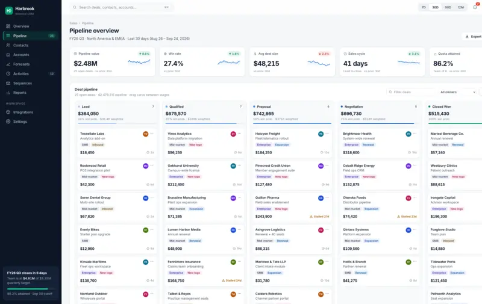Screen dimensions: 482x304
Task: Click the Export button
Action: coord(474,37)
